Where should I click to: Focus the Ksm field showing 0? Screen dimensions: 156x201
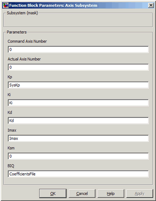pyautogui.click(x=78, y=156)
